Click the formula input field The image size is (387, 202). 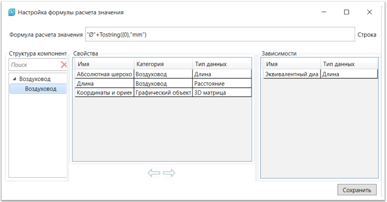[219, 35]
